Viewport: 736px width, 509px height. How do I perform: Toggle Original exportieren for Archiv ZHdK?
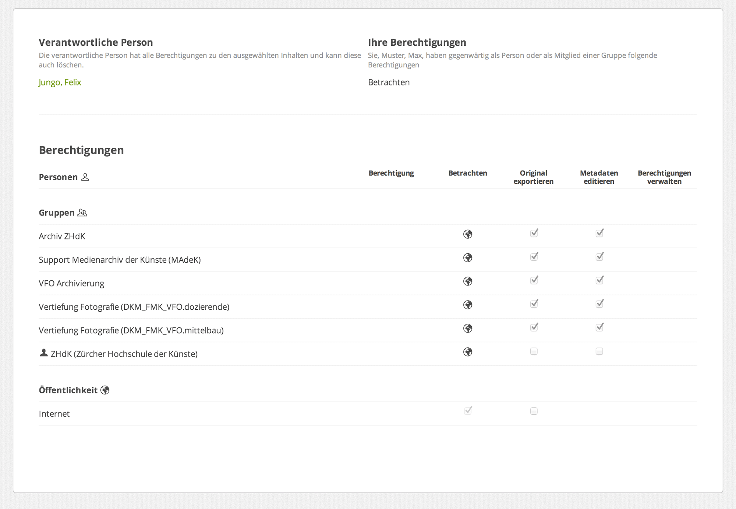coord(534,233)
